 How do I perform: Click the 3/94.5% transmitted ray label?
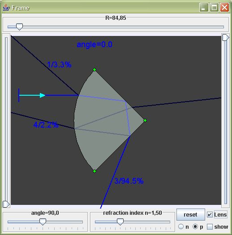[129, 181]
